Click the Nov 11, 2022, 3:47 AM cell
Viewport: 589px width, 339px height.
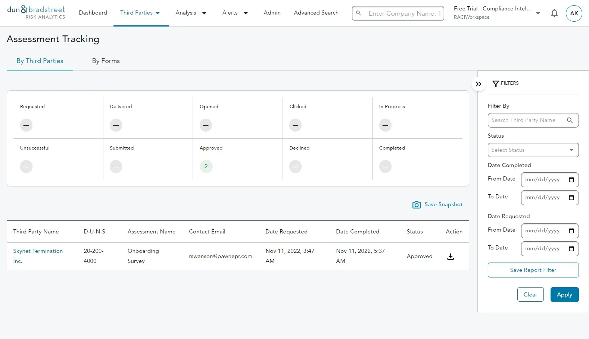[290, 256]
